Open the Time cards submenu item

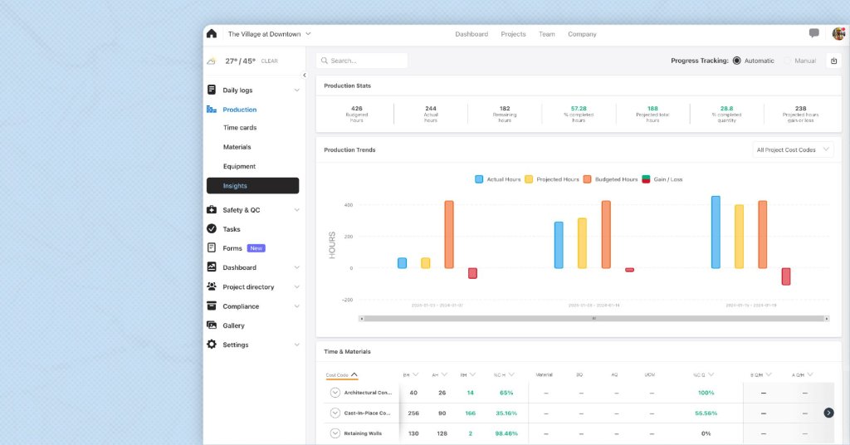240,128
